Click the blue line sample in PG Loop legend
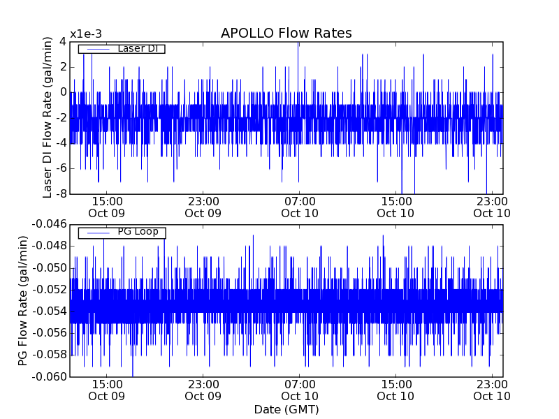559x419 pixels. coord(98,233)
